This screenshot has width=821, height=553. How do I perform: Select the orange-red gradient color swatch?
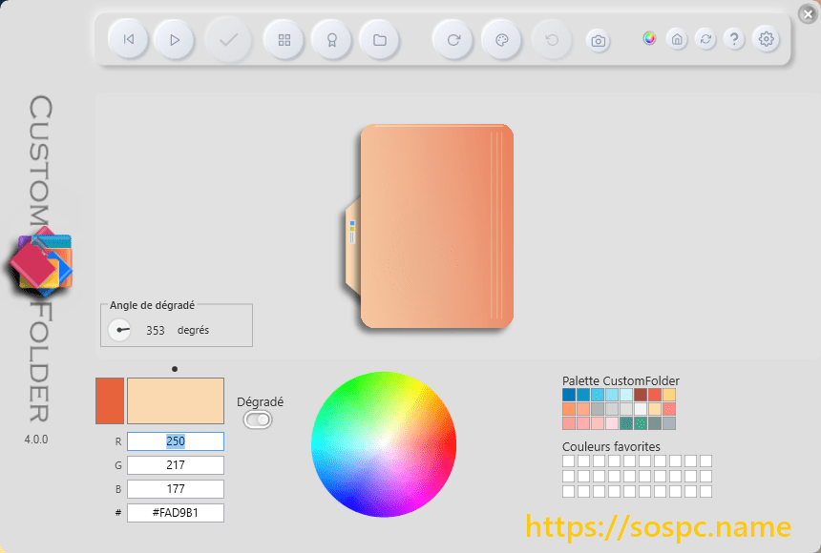click(110, 400)
